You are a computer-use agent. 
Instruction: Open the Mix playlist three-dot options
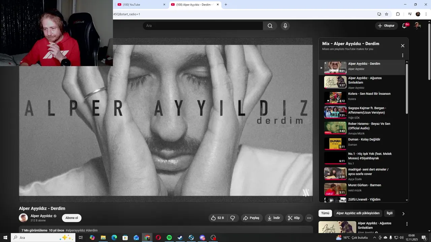coord(402,55)
